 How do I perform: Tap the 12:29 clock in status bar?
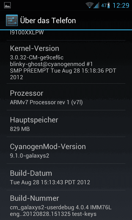tap(121, 5)
